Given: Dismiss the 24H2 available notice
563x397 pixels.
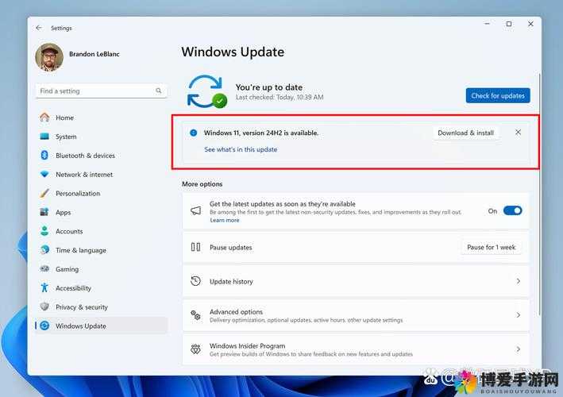Looking at the screenshot, I should 518,132.
